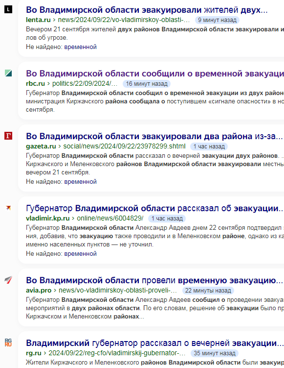Open lenta.ru headline about evacuated residents
Screen dimensions: 284x368
147,10
